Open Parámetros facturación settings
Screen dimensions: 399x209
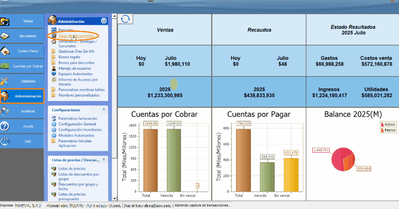coord(78,118)
